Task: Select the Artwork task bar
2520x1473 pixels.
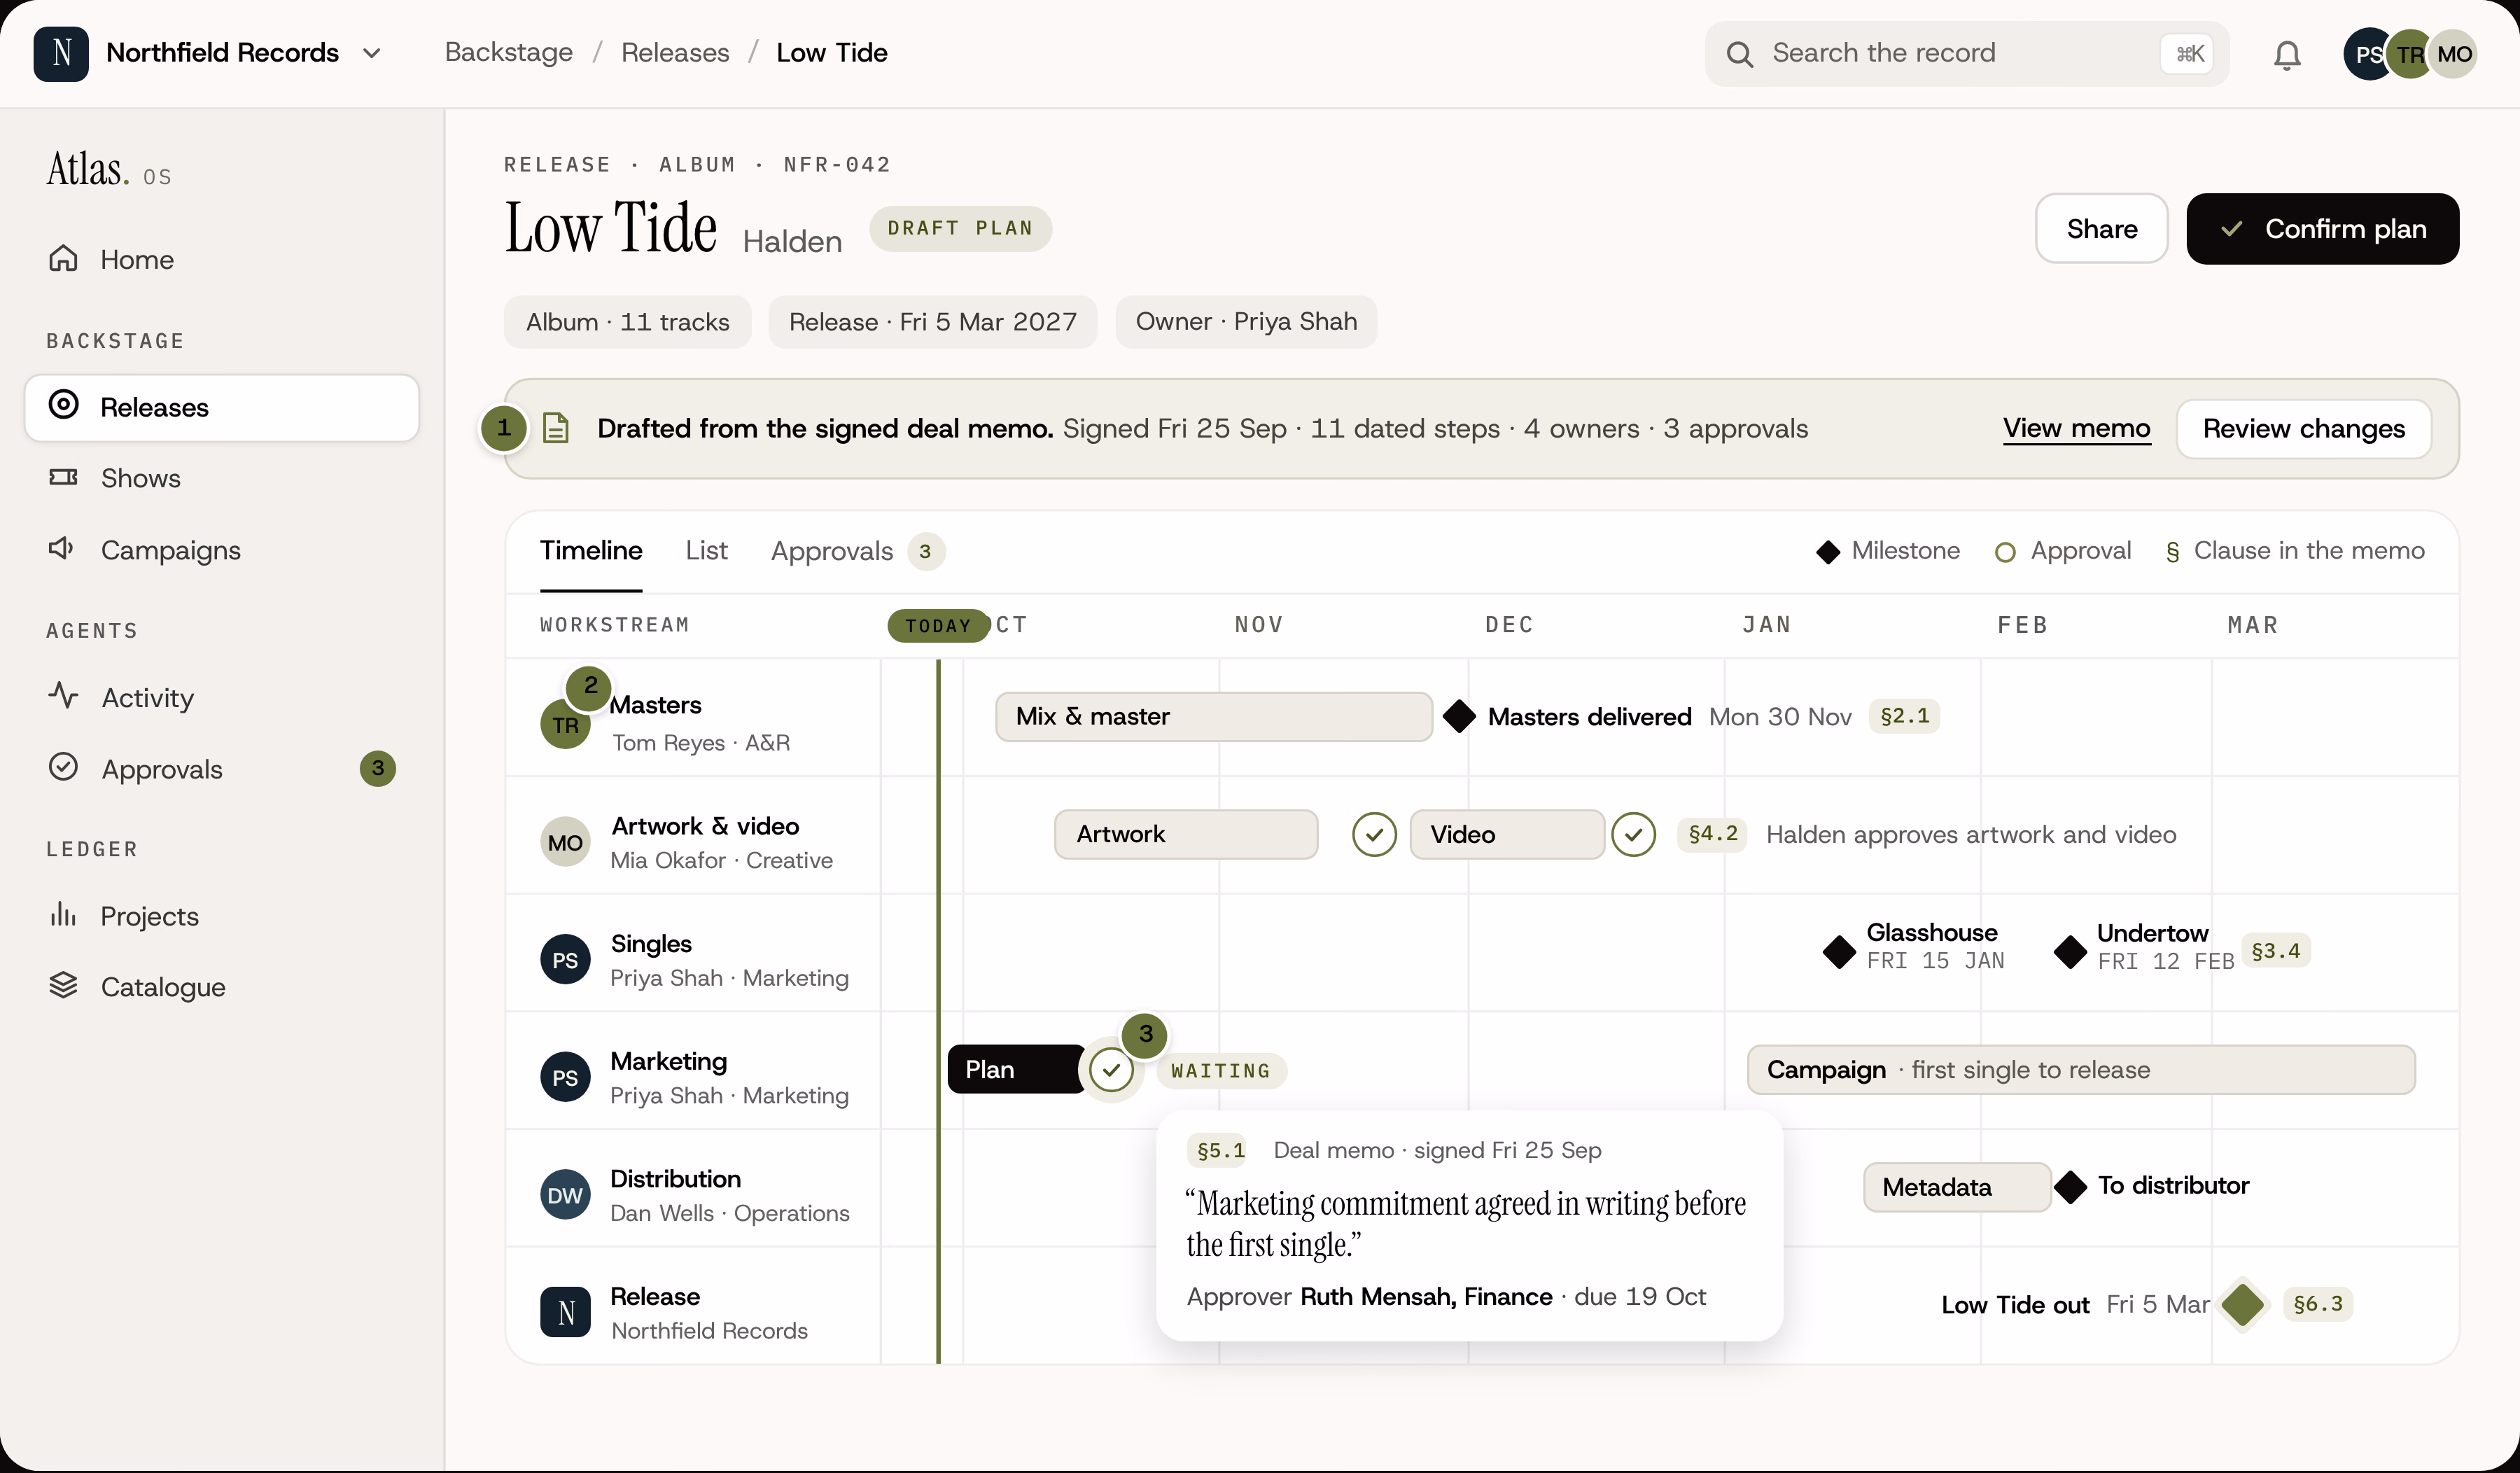Action: (x=1186, y=834)
